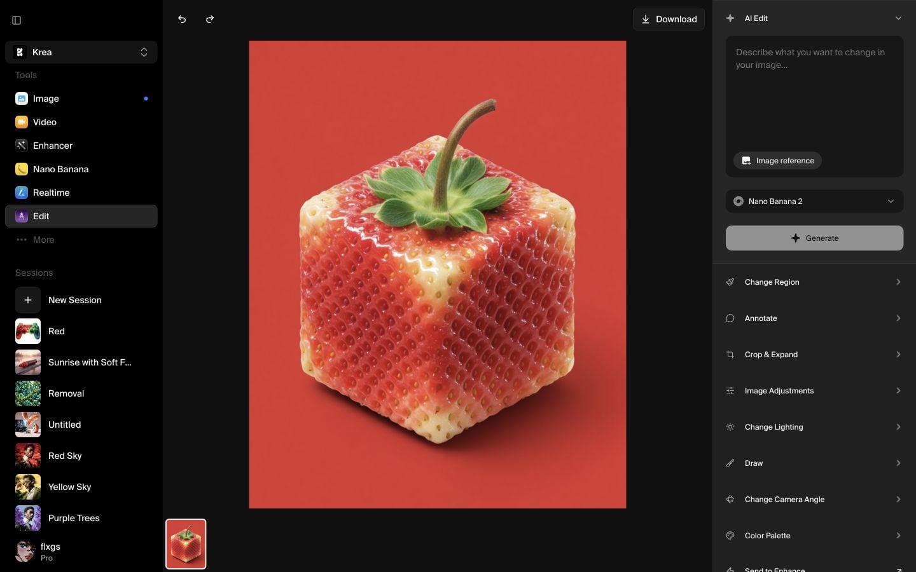Viewport: 916px width, 572px height.
Task: Open the Enhancer tool
Action: pos(81,146)
